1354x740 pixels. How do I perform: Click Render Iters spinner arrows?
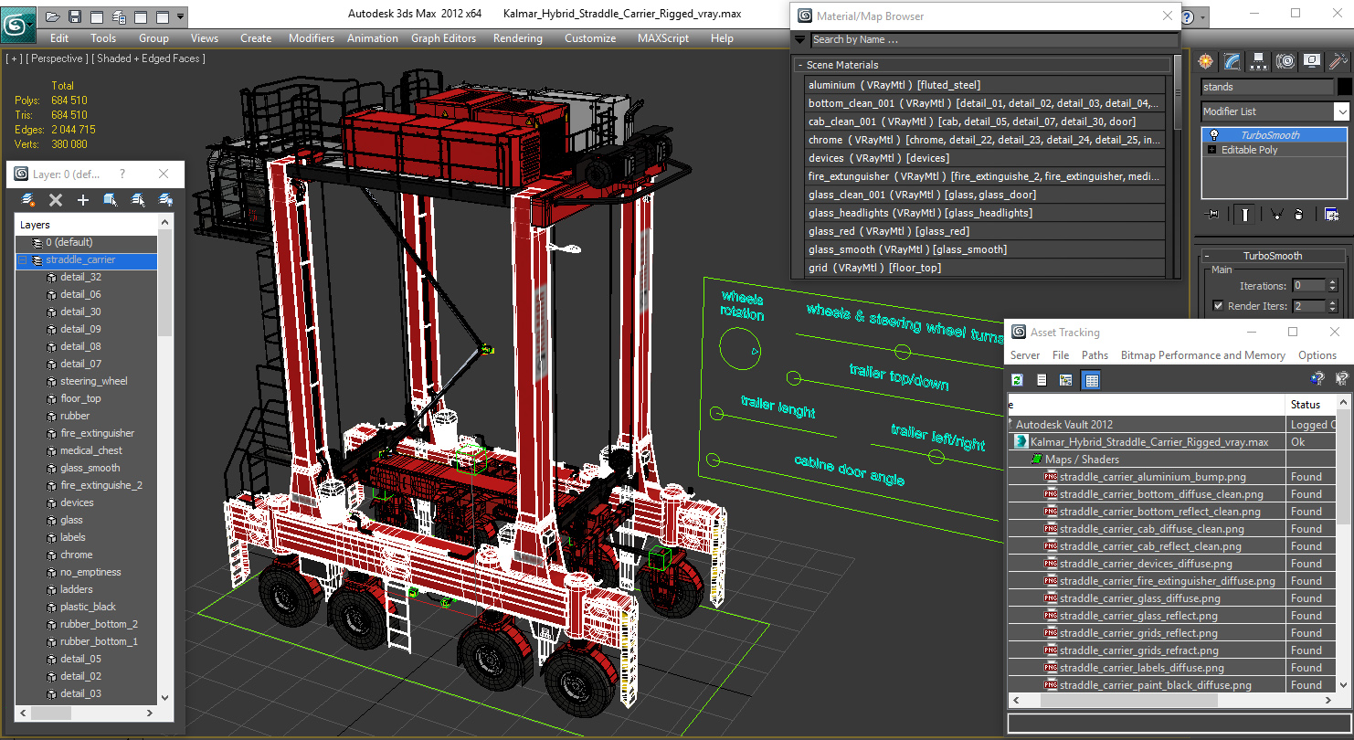1332,306
